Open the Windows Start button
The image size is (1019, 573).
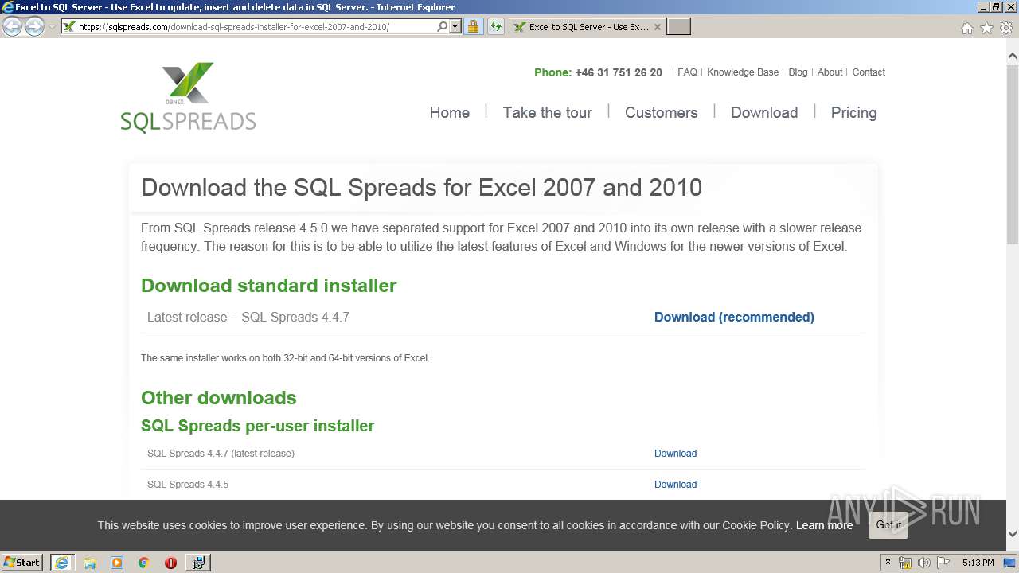pyautogui.click(x=22, y=562)
